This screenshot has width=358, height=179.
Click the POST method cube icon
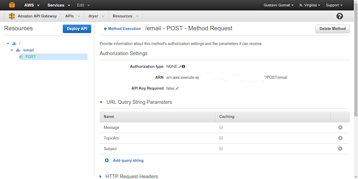21,57
